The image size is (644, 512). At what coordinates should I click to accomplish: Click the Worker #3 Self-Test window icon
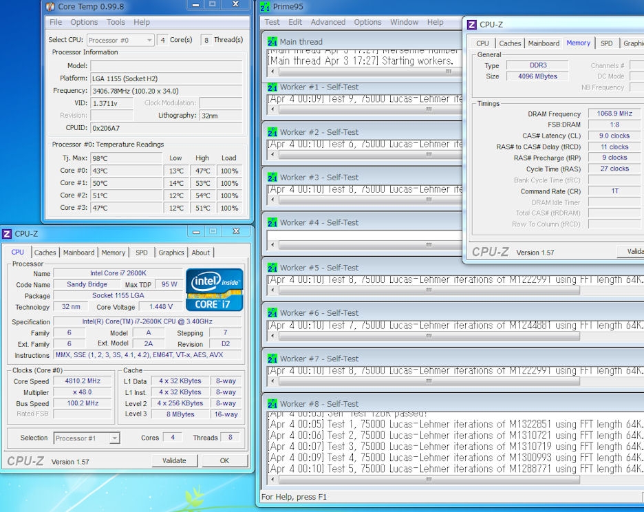click(272, 178)
